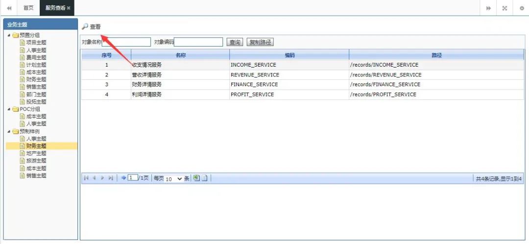Click the 查看 magnifier button above the search bar
The height and width of the screenshot is (244, 529).
92,27
